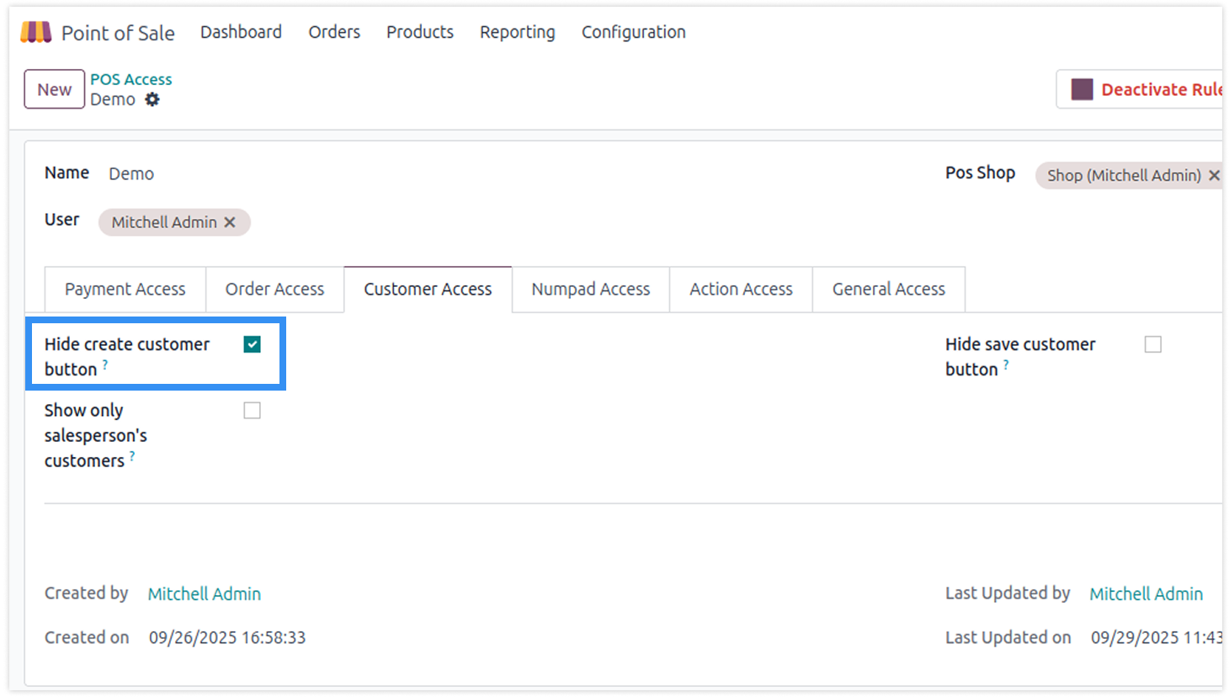Go back via POS Access breadcrumb link

click(x=130, y=79)
